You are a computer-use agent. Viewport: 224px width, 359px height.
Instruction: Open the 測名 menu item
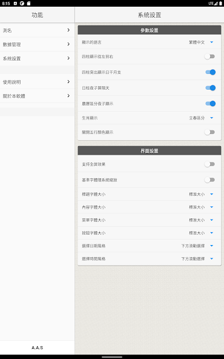tap(37, 30)
